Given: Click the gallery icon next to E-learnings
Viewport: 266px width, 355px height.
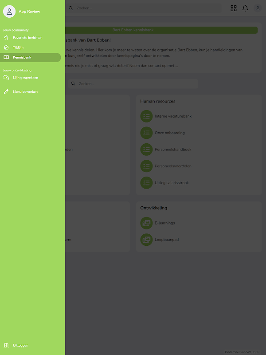Looking at the screenshot, I should pyautogui.click(x=147, y=223).
